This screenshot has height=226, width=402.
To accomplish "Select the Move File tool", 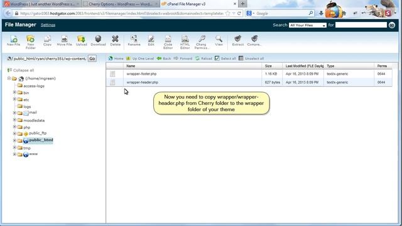I will (64, 41).
